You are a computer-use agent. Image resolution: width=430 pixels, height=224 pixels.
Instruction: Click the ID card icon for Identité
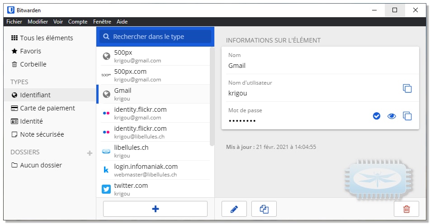14,121
